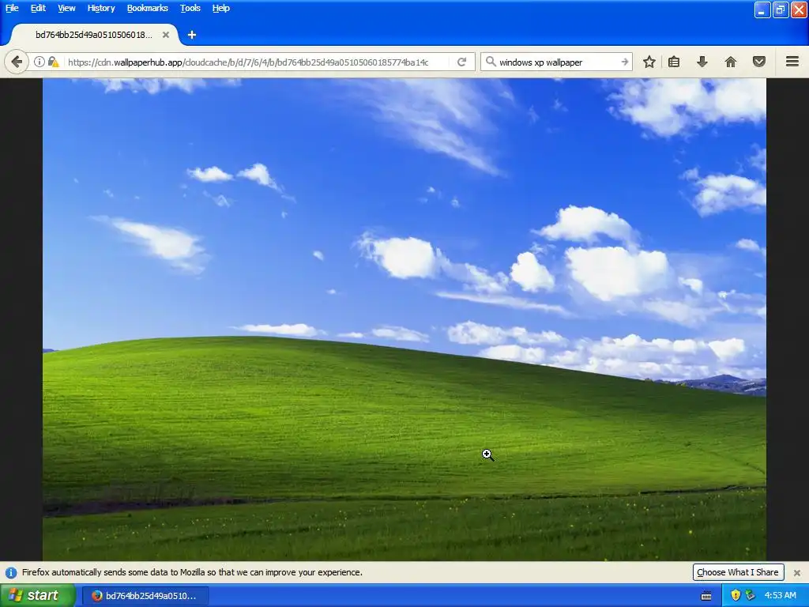This screenshot has width=809, height=607.
Task: Dismiss the Mozilla data notification bar
Action: (x=797, y=572)
